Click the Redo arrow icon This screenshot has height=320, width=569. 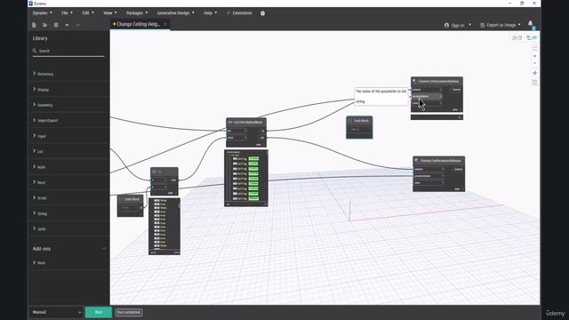click(77, 25)
